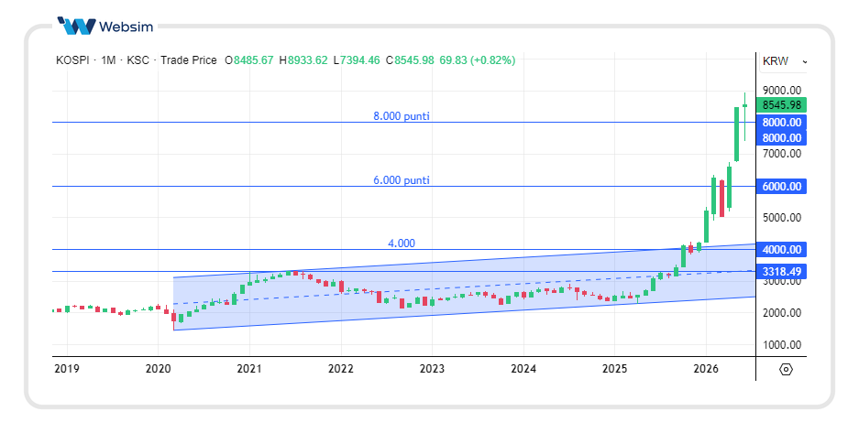Click the 2022 time axis label
This screenshot has height=433, width=859.
pos(341,369)
